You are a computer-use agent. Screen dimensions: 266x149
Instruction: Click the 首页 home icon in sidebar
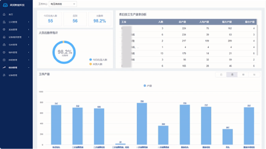point(4,14)
